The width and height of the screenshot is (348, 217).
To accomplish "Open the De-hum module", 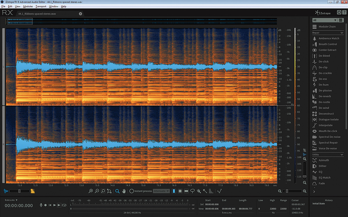I will pos(321,85).
